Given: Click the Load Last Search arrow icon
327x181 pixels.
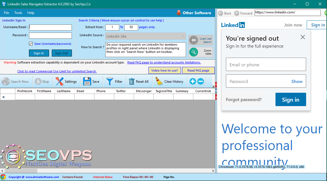Looking at the screenshot, I should [194, 40].
